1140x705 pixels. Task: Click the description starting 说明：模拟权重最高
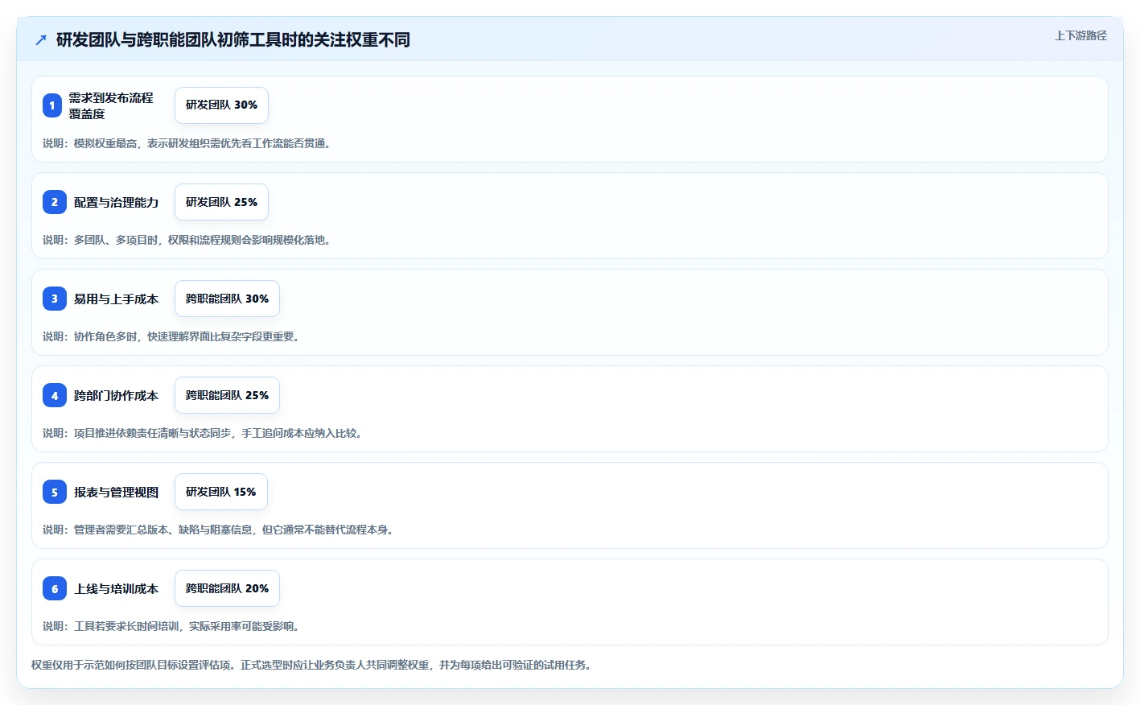pos(188,143)
